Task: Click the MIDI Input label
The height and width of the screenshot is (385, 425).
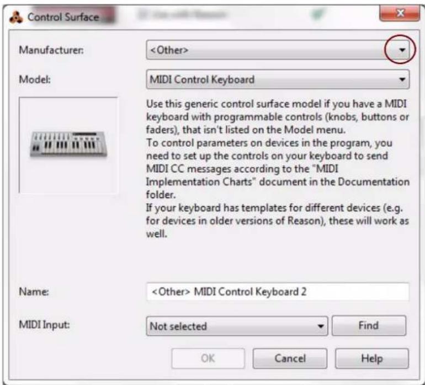Action: tap(44, 324)
